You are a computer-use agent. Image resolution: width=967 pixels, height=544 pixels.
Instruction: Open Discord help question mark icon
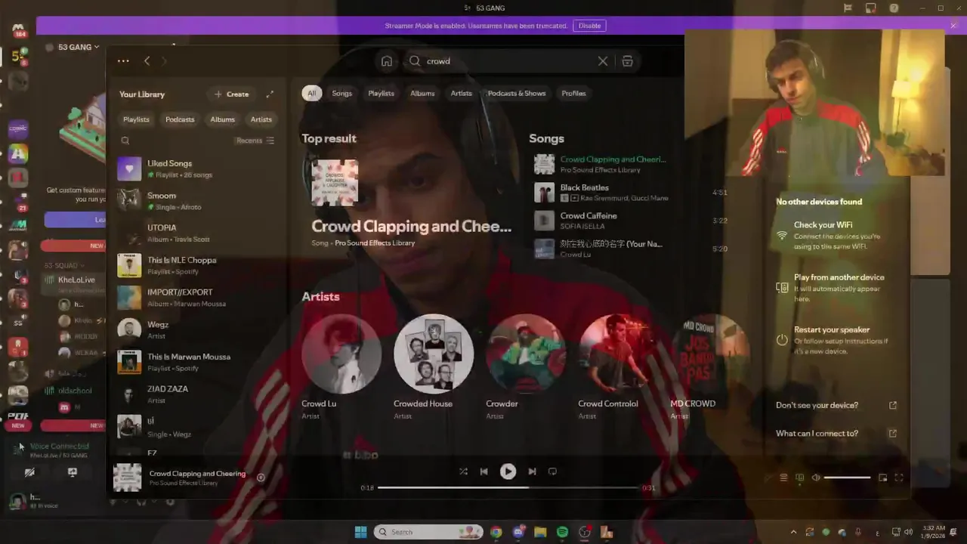[894, 8]
